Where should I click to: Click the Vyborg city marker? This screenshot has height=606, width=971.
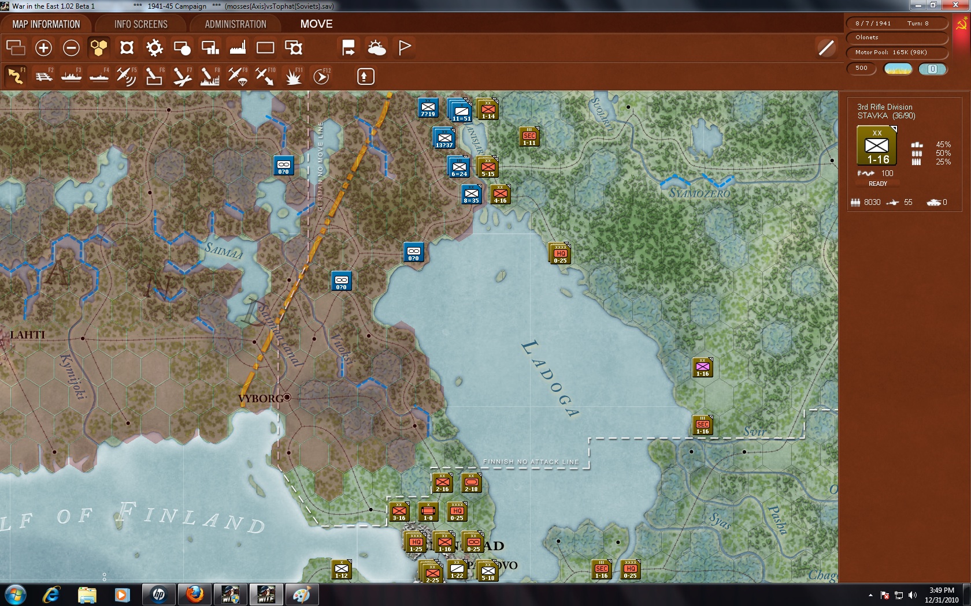pos(287,397)
